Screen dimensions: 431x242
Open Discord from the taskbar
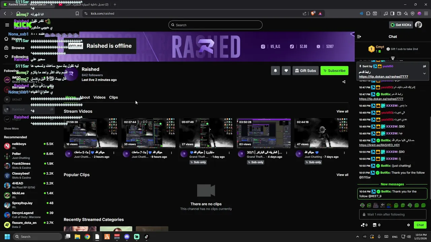click(127, 237)
